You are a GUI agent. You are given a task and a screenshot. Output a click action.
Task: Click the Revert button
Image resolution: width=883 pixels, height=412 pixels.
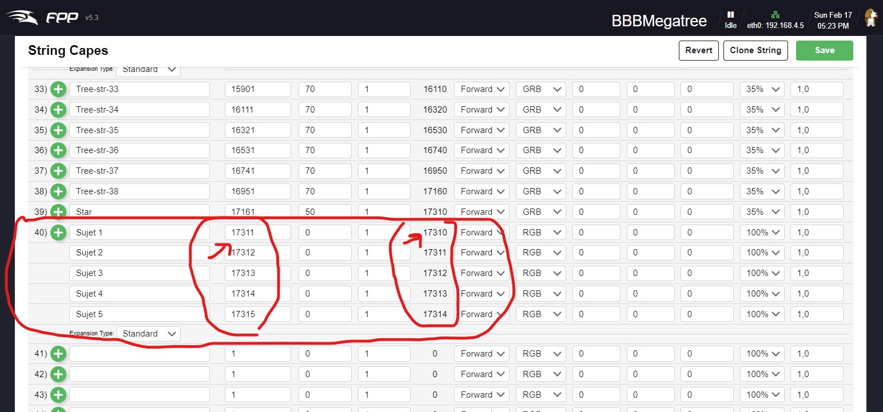pyautogui.click(x=698, y=50)
